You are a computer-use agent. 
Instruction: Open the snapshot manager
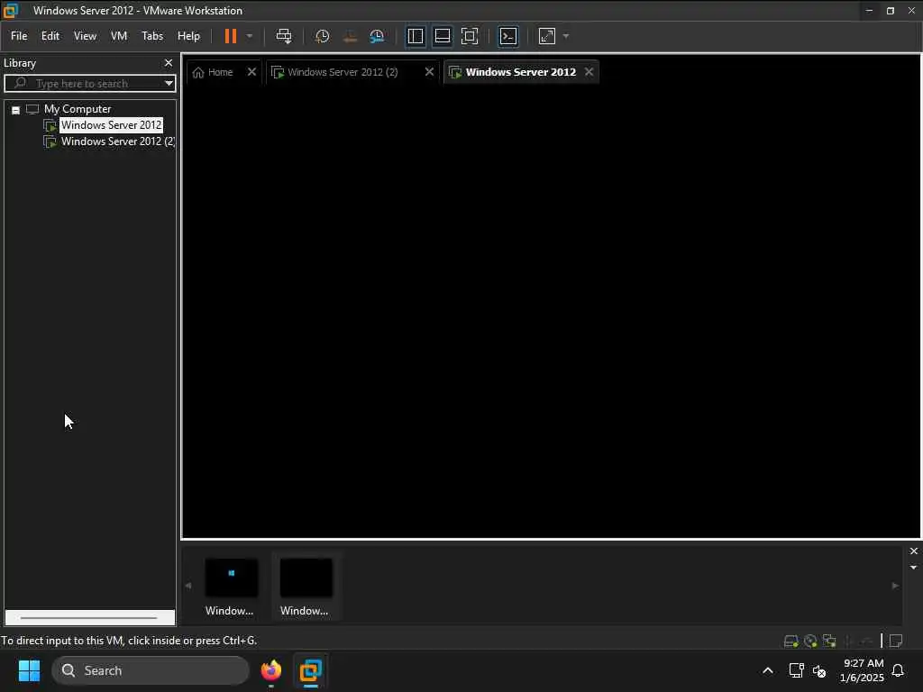[x=377, y=36]
